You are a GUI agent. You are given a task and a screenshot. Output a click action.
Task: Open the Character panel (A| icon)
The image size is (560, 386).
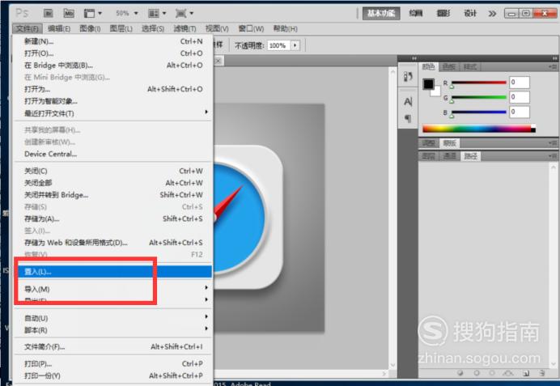[408, 102]
